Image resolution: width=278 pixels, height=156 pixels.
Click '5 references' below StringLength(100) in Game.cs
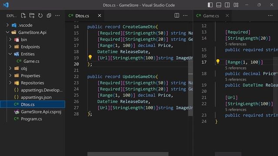click(x=235, y=110)
